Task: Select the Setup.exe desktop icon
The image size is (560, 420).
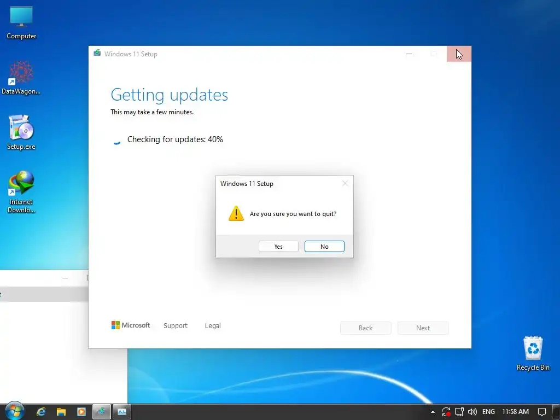Action: [x=21, y=132]
